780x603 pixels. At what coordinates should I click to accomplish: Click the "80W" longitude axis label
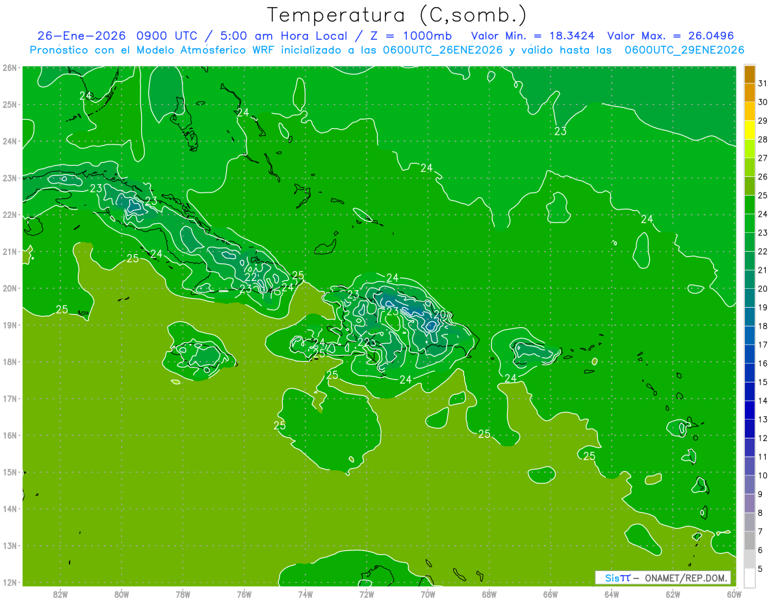click(122, 594)
